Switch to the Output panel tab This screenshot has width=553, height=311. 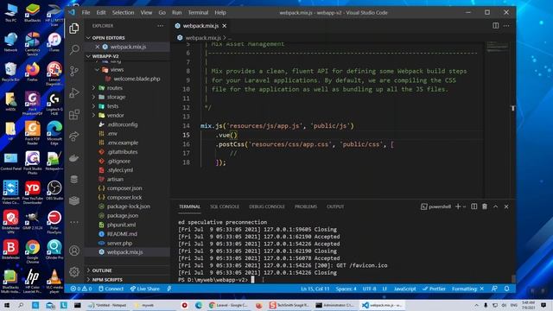click(x=335, y=206)
